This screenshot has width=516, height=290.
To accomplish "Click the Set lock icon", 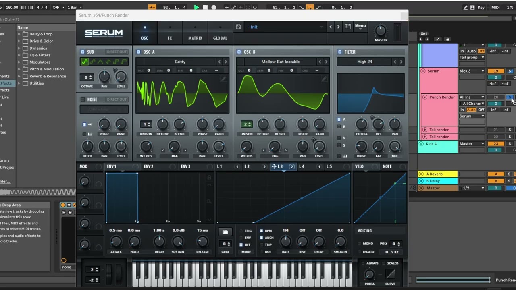I will click(447, 39).
